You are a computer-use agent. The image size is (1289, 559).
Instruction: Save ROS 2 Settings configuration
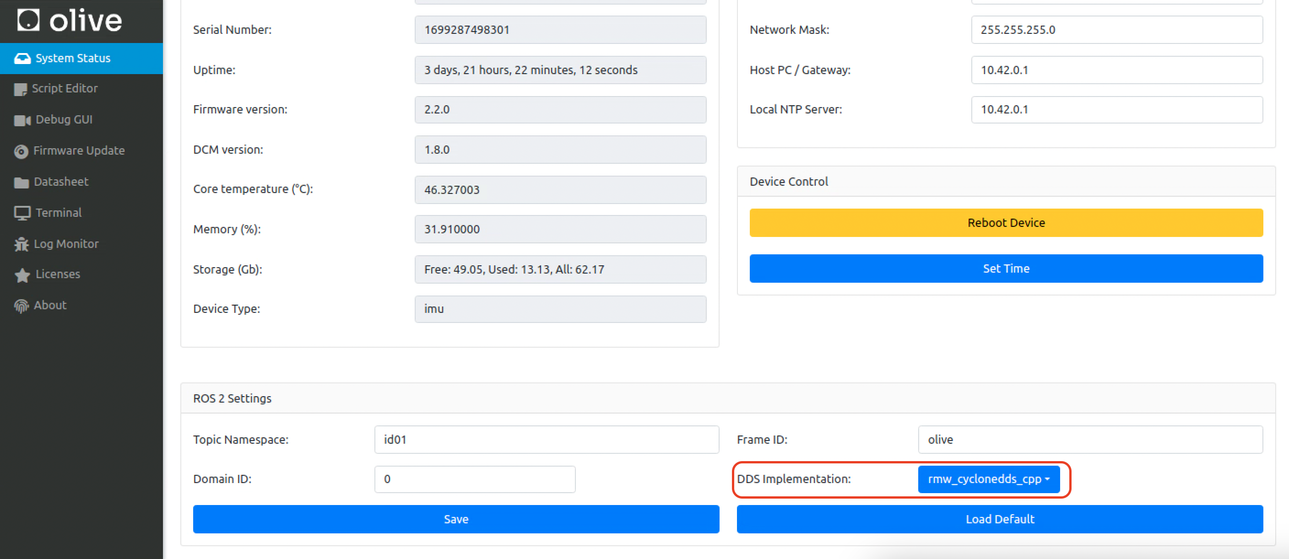tap(455, 519)
